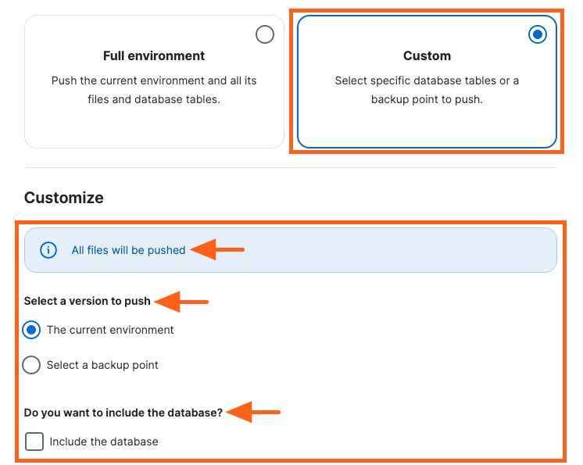This screenshot has height=465, width=583.
Task: Click the "Do you want to include the database?" label
Action: click(x=123, y=412)
